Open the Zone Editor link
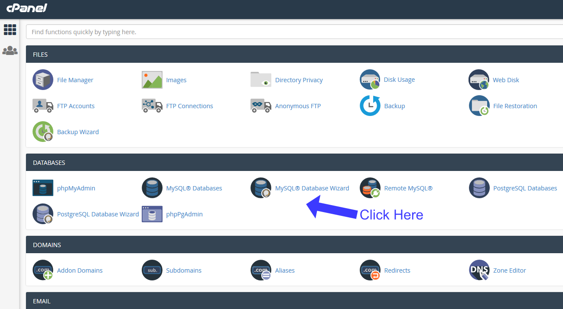The image size is (563, 309). pos(509,270)
